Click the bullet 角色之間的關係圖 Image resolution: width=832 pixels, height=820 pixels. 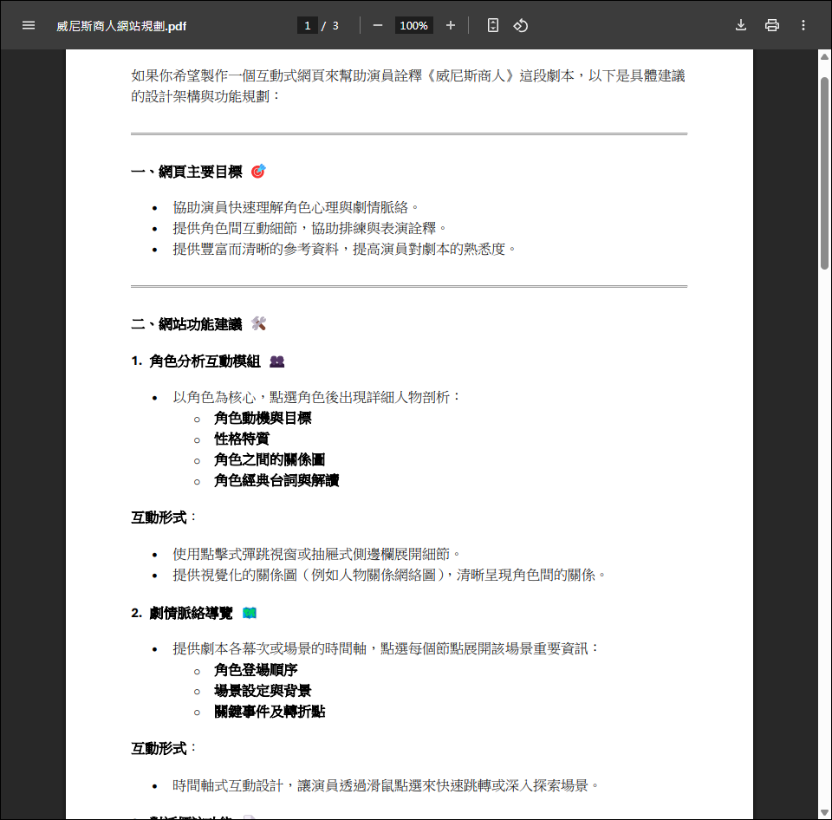270,459
